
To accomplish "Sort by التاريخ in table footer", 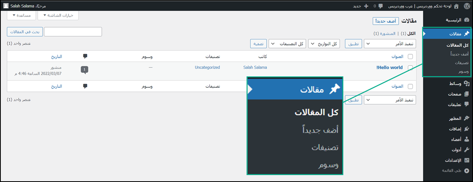I will [x=56, y=86].
